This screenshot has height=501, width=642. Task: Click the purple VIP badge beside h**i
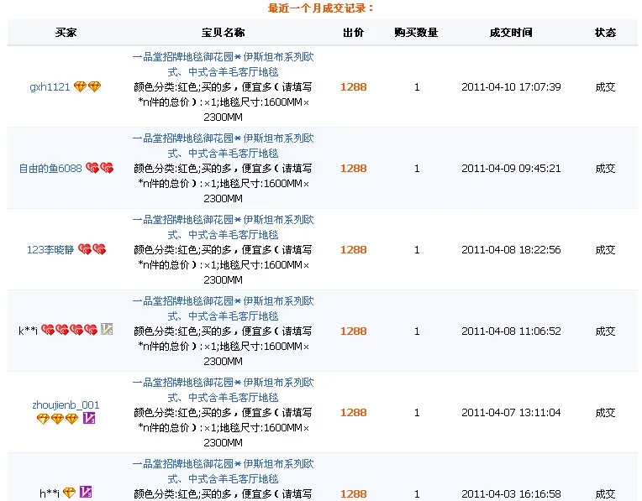pyautogui.click(x=86, y=492)
